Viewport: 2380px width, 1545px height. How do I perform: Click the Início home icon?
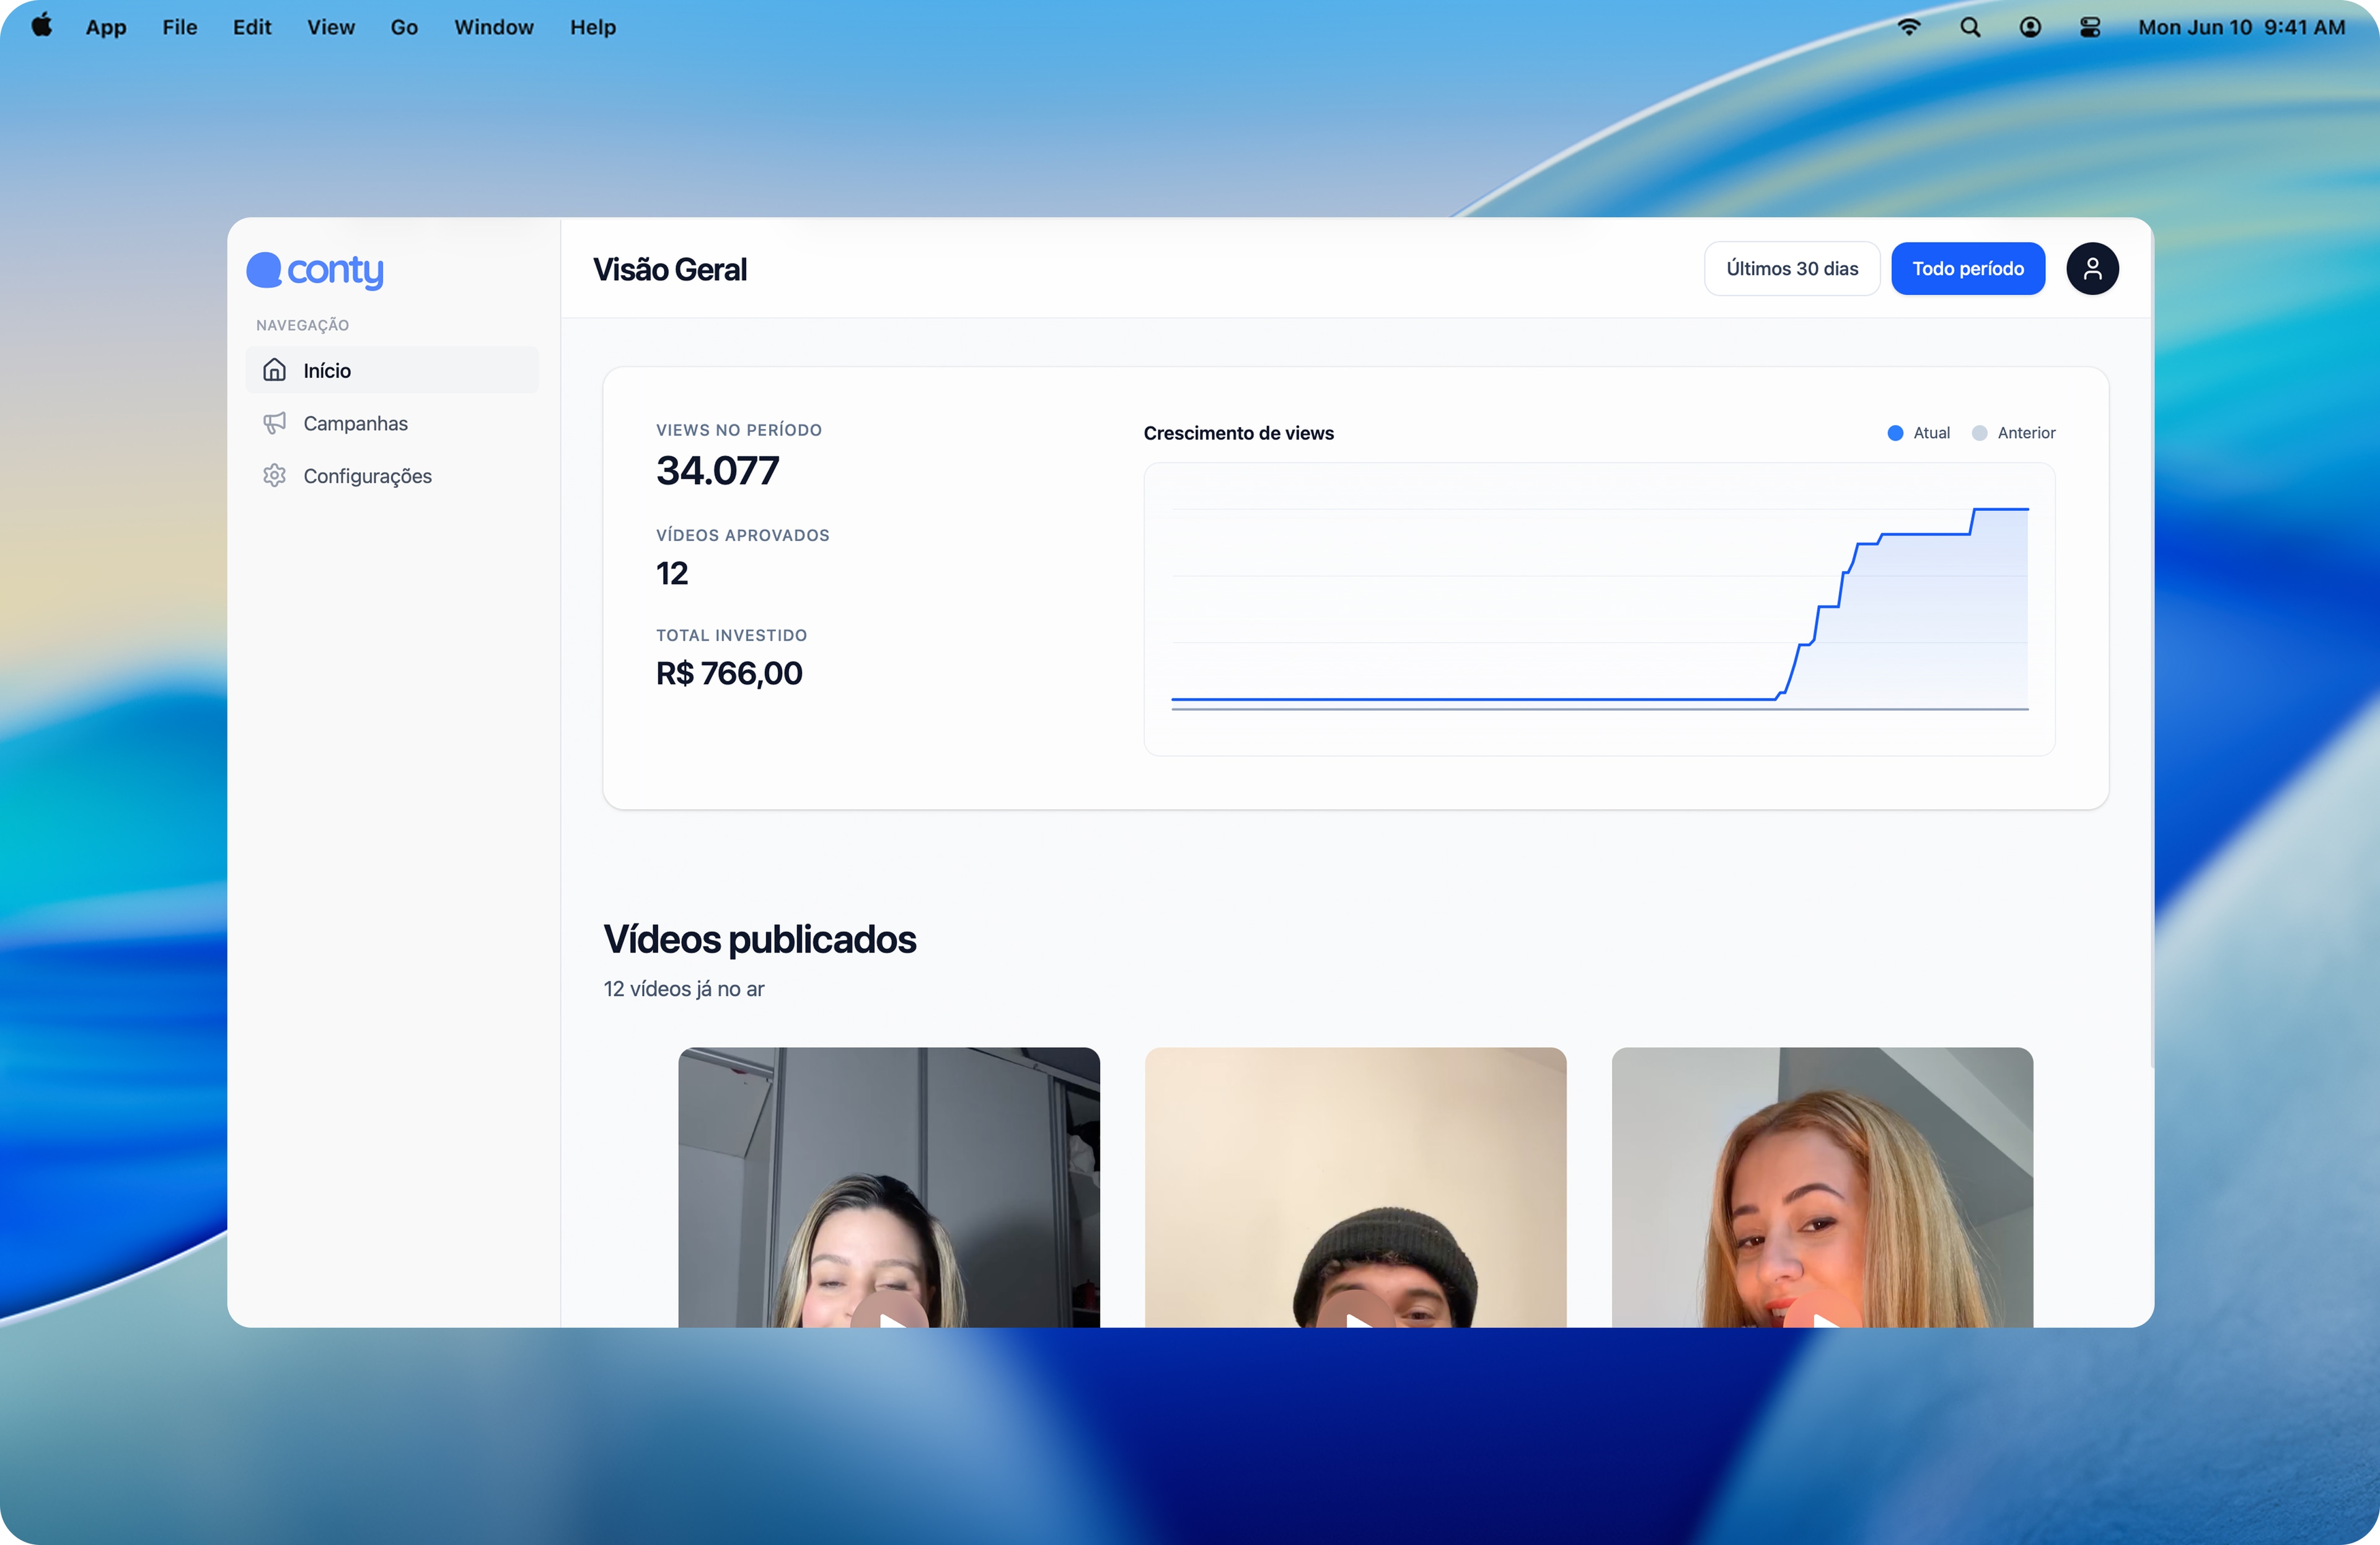click(x=274, y=370)
